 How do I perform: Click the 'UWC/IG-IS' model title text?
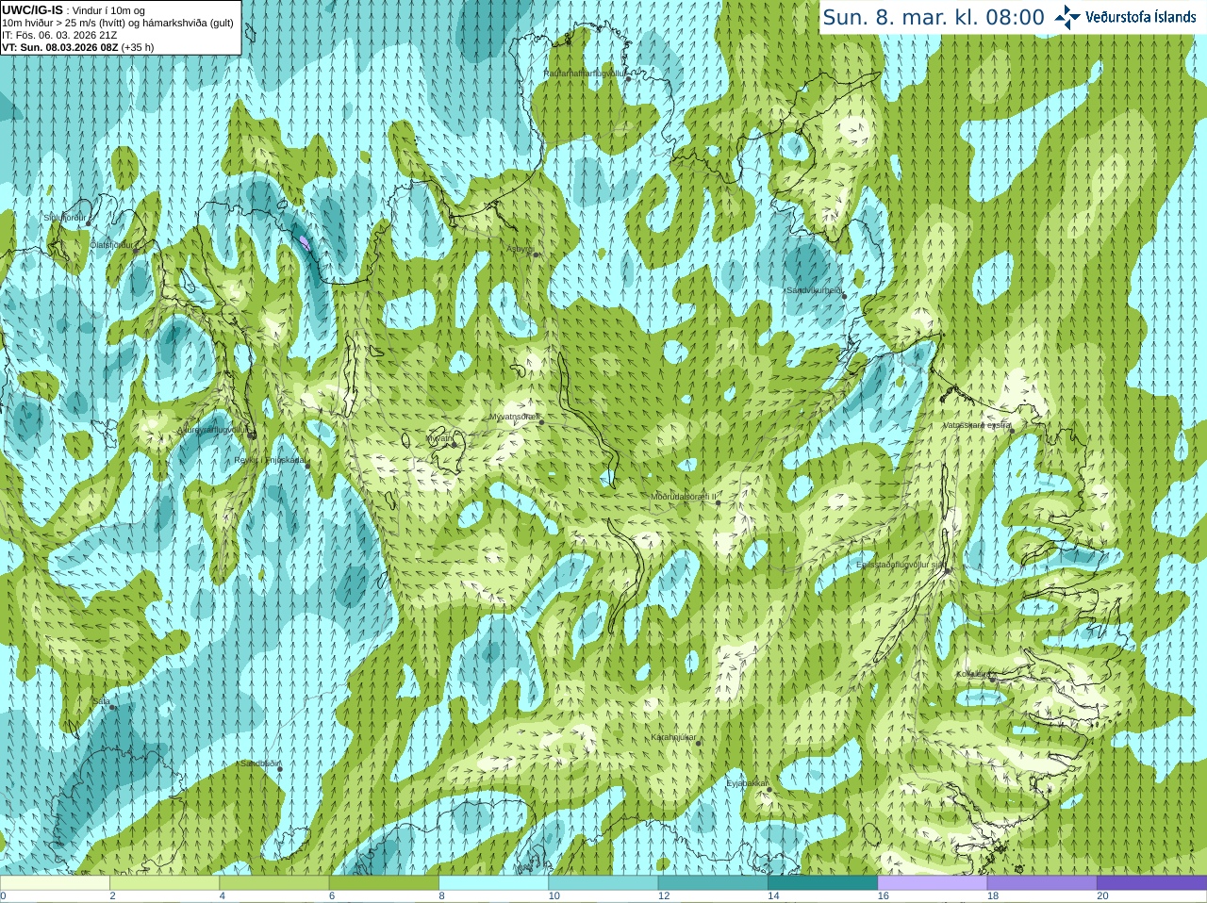tap(32, 10)
